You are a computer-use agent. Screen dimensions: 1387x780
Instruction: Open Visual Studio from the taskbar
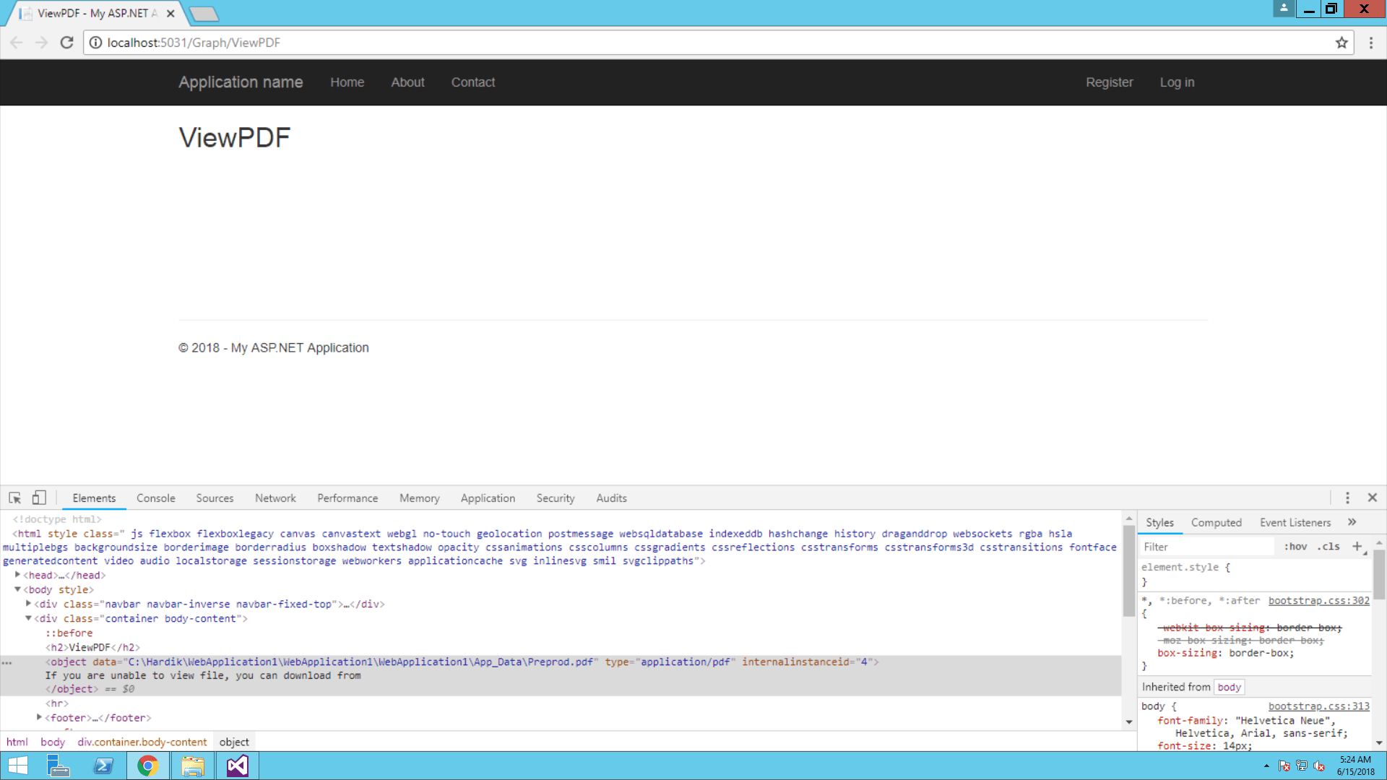tap(237, 765)
